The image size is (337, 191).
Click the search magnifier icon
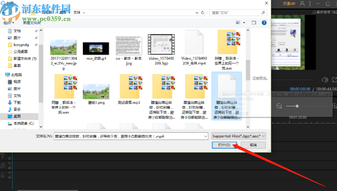pyautogui.click(x=263, y=13)
